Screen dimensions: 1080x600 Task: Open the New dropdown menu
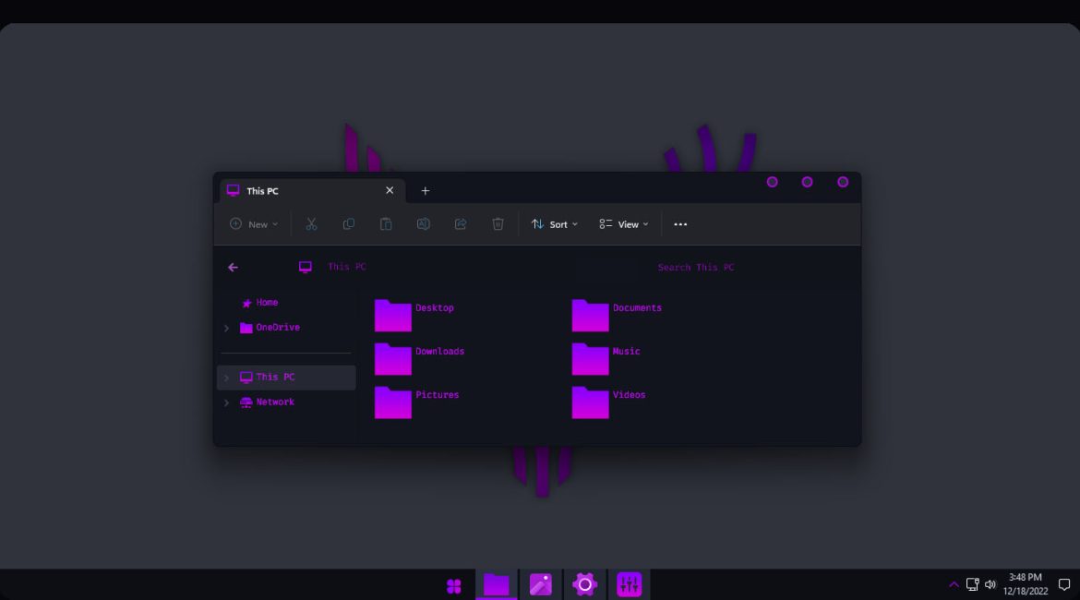(x=254, y=224)
